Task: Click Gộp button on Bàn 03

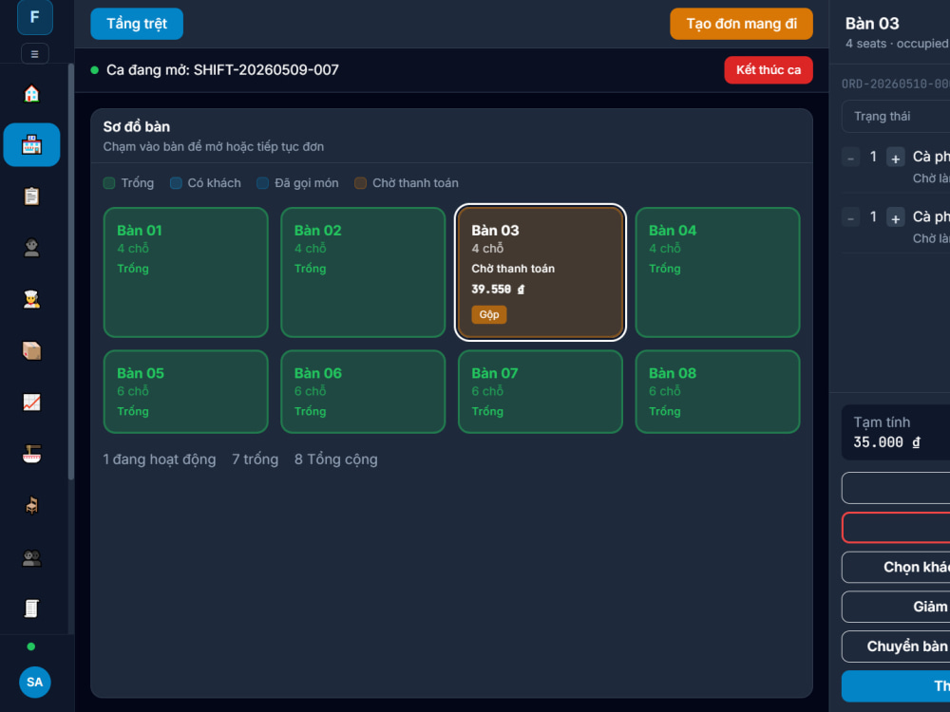Action: coord(489,314)
